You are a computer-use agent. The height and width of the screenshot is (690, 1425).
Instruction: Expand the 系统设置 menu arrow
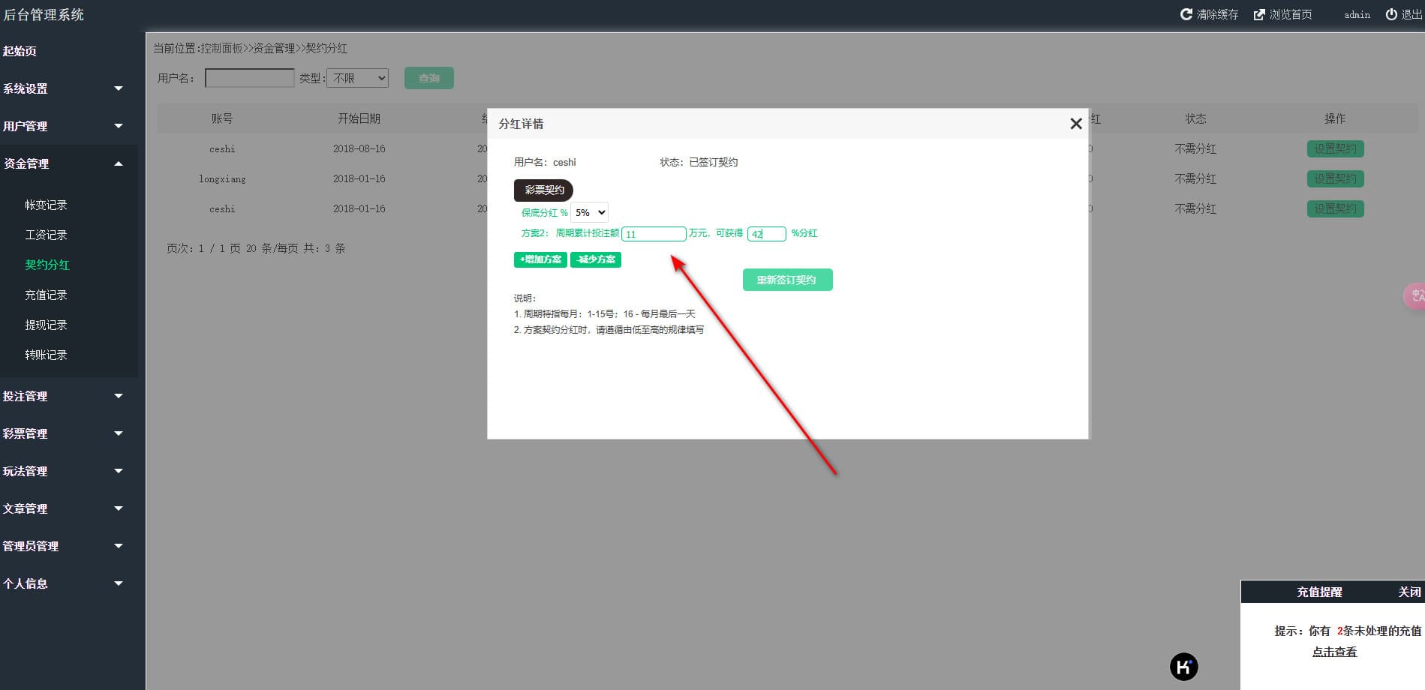coord(119,88)
